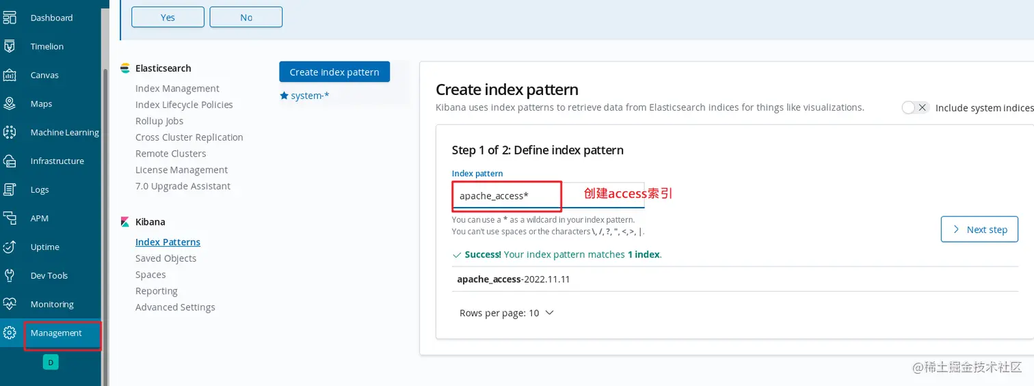Open Management section in sidebar
Screen dimensions: 1034x386
(x=56, y=333)
